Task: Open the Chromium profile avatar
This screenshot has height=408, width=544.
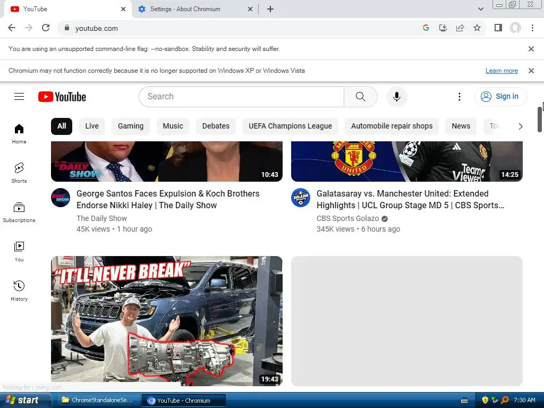Action: tap(515, 28)
